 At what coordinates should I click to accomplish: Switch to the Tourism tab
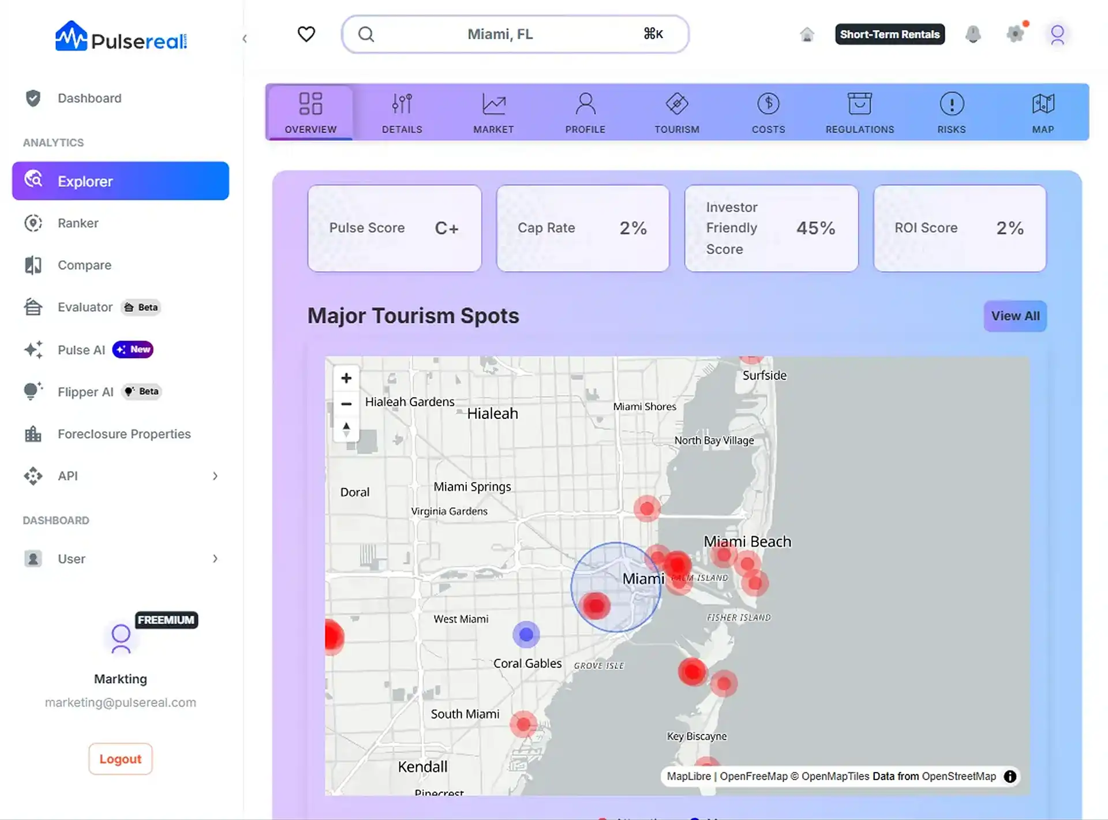[x=677, y=113]
